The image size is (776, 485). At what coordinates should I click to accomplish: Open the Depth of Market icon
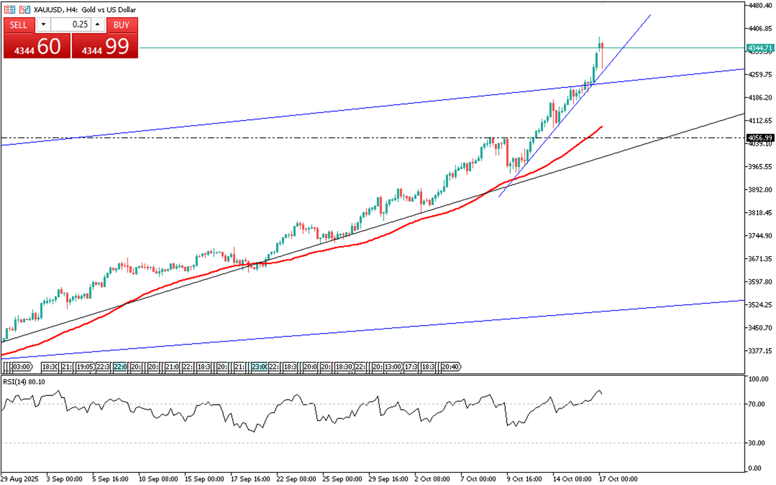[24, 10]
